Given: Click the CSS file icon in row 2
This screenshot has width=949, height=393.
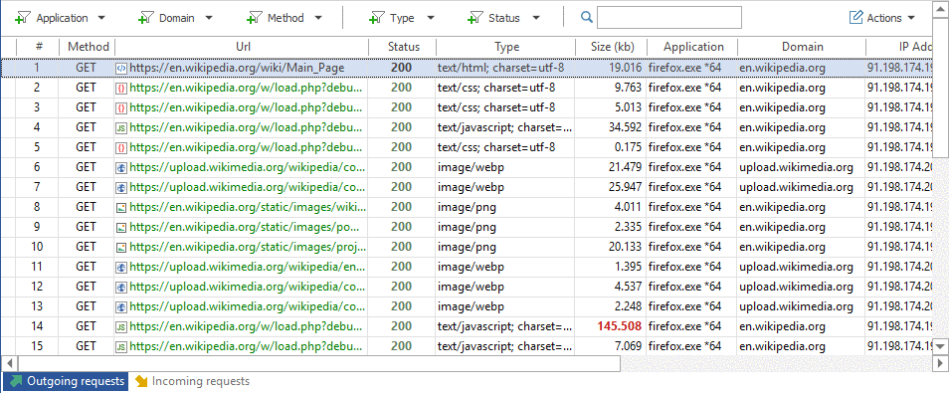Looking at the screenshot, I should pos(121,89).
